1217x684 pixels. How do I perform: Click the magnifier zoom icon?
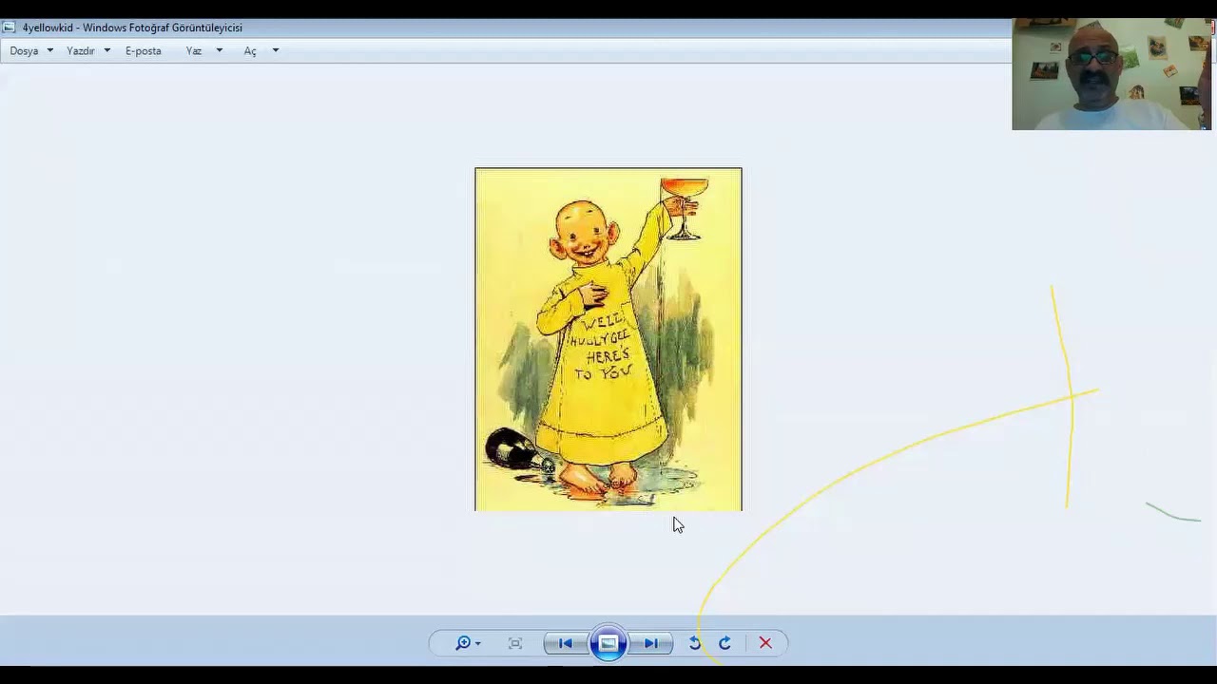462,643
